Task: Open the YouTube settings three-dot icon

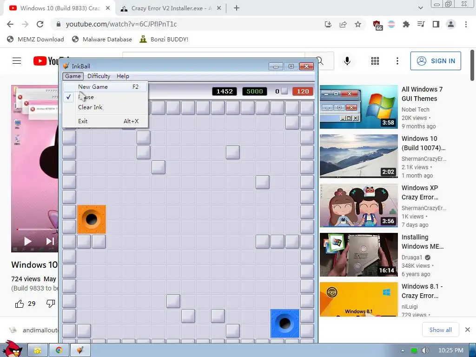Action: tap(397, 61)
